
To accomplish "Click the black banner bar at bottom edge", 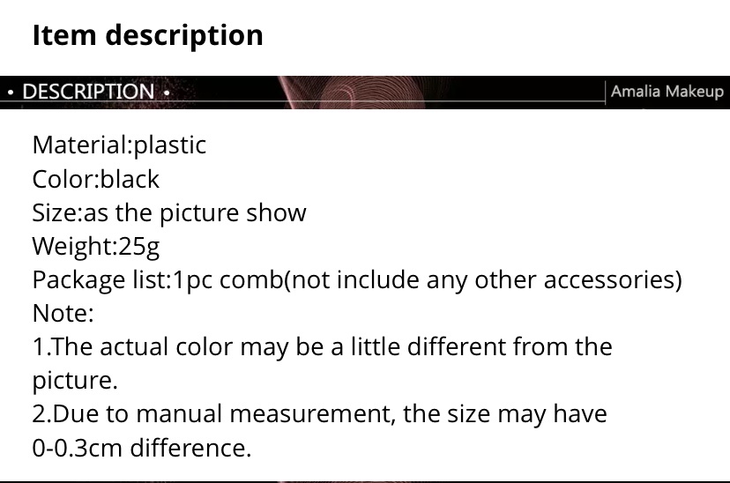I will [x=365, y=481].
